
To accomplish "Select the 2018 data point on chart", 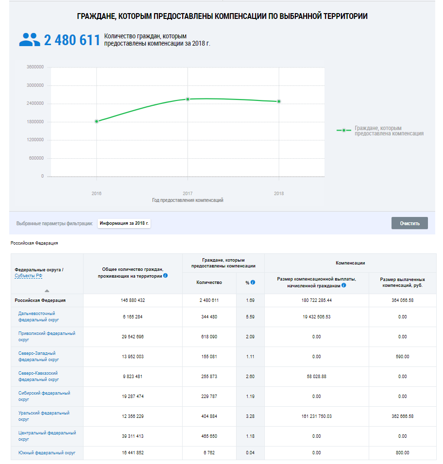I will tap(279, 101).
